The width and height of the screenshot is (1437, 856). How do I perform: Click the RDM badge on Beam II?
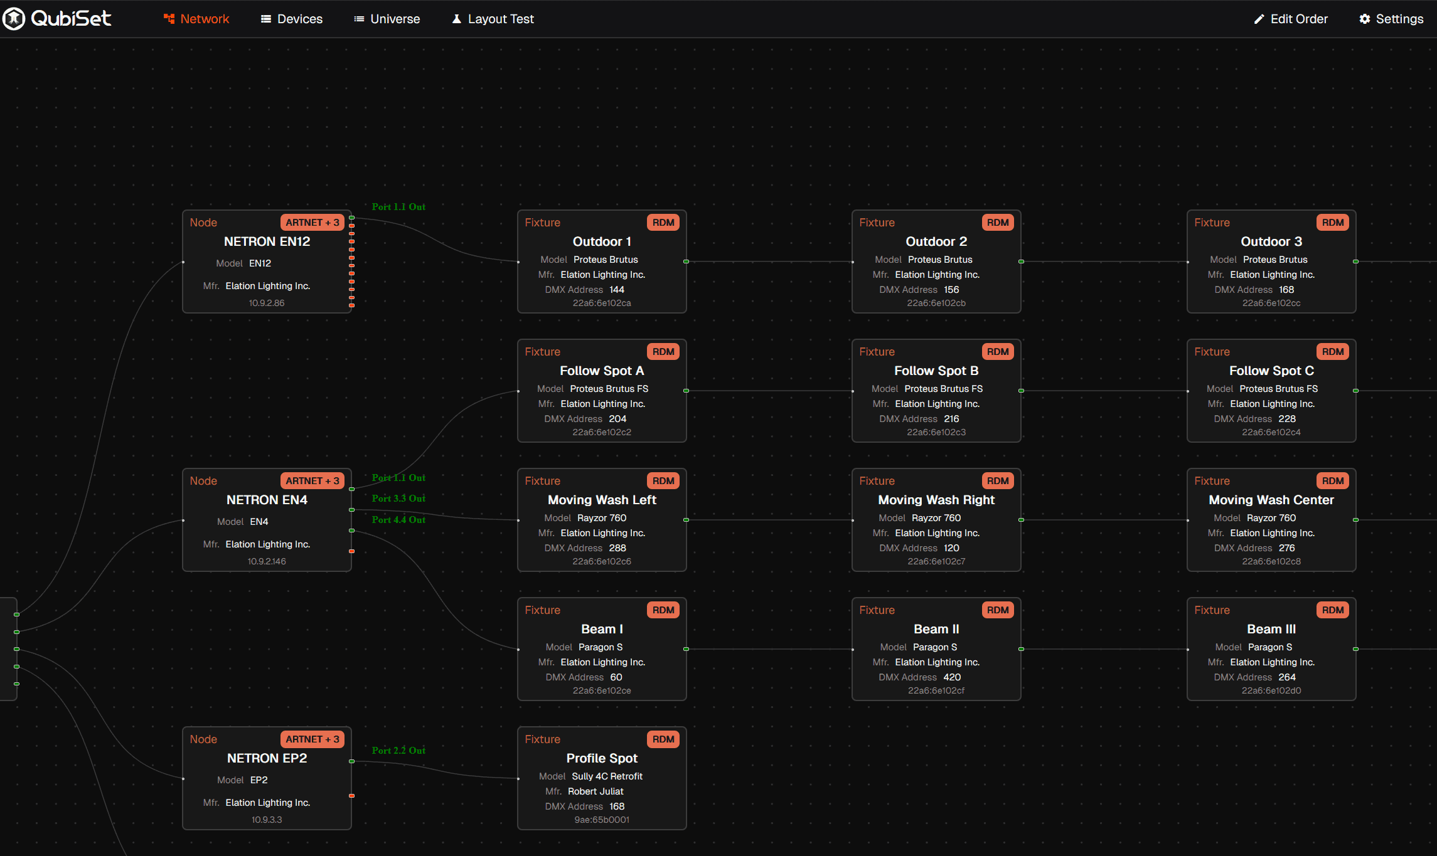(998, 610)
